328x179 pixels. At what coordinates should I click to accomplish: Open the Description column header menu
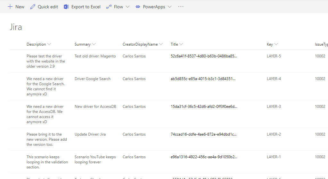(39, 44)
